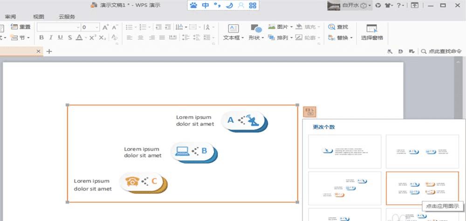Click the 更改个数 panel heading
466x221 pixels.
click(324, 127)
